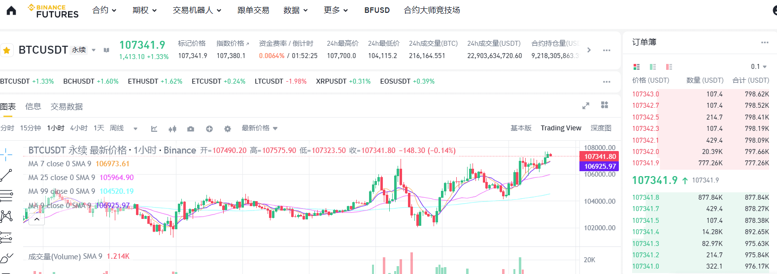Open BFUSD in the top navigation

click(x=377, y=10)
